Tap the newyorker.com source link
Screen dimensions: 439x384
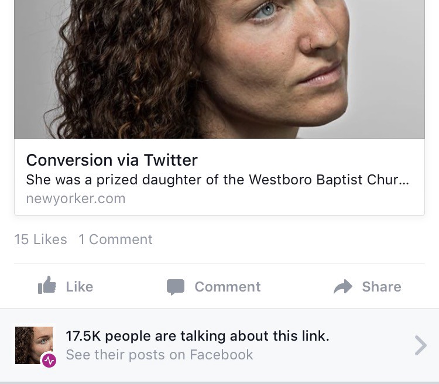[x=76, y=198]
